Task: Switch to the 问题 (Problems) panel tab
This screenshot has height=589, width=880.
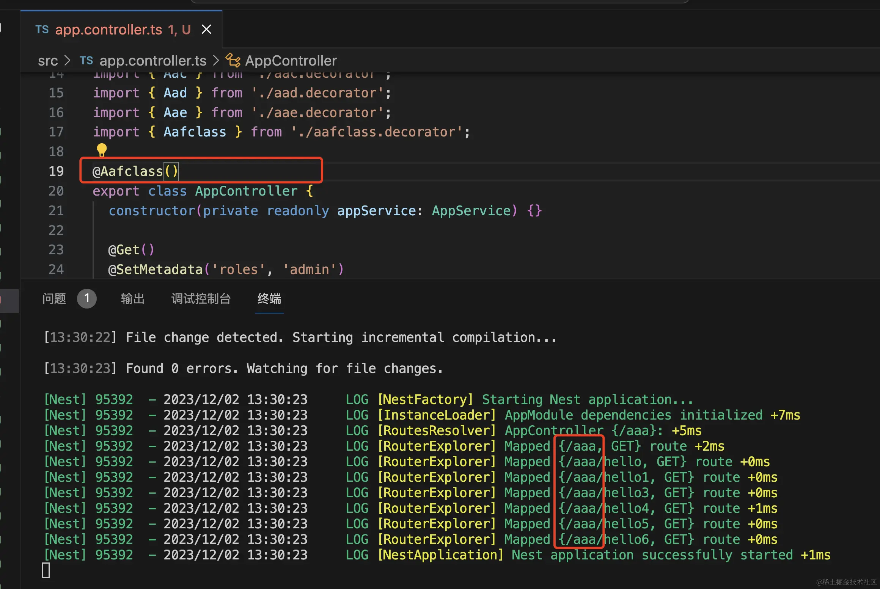Action: [x=54, y=299]
